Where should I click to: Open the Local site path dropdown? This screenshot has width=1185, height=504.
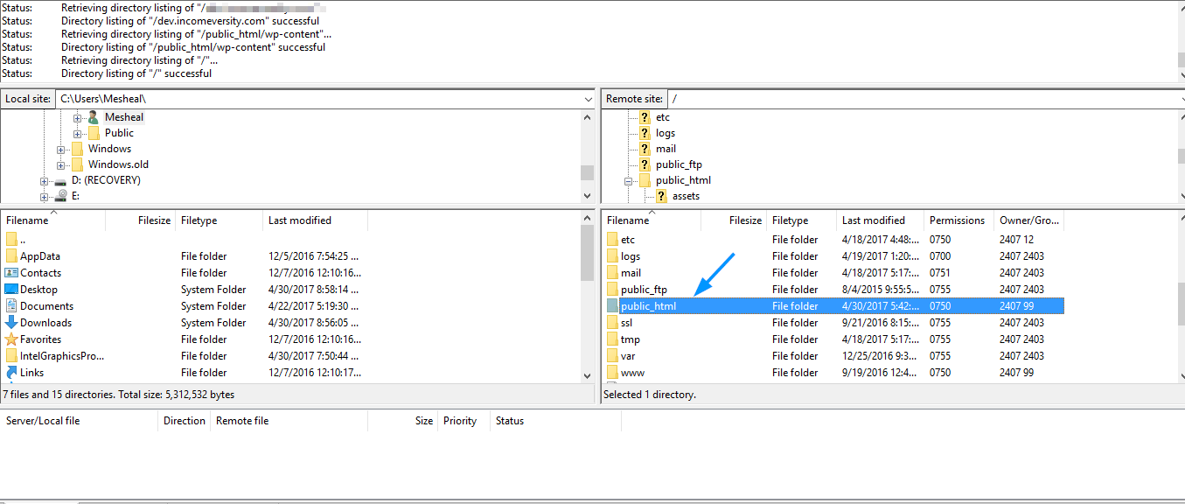[x=588, y=100]
